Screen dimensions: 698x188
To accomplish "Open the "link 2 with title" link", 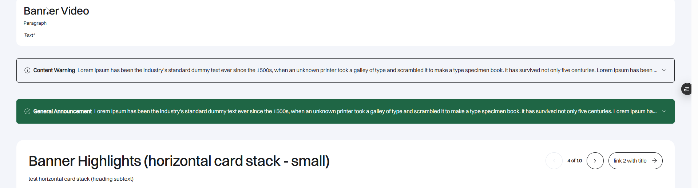I will pyautogui.click(x=630, y=161).
